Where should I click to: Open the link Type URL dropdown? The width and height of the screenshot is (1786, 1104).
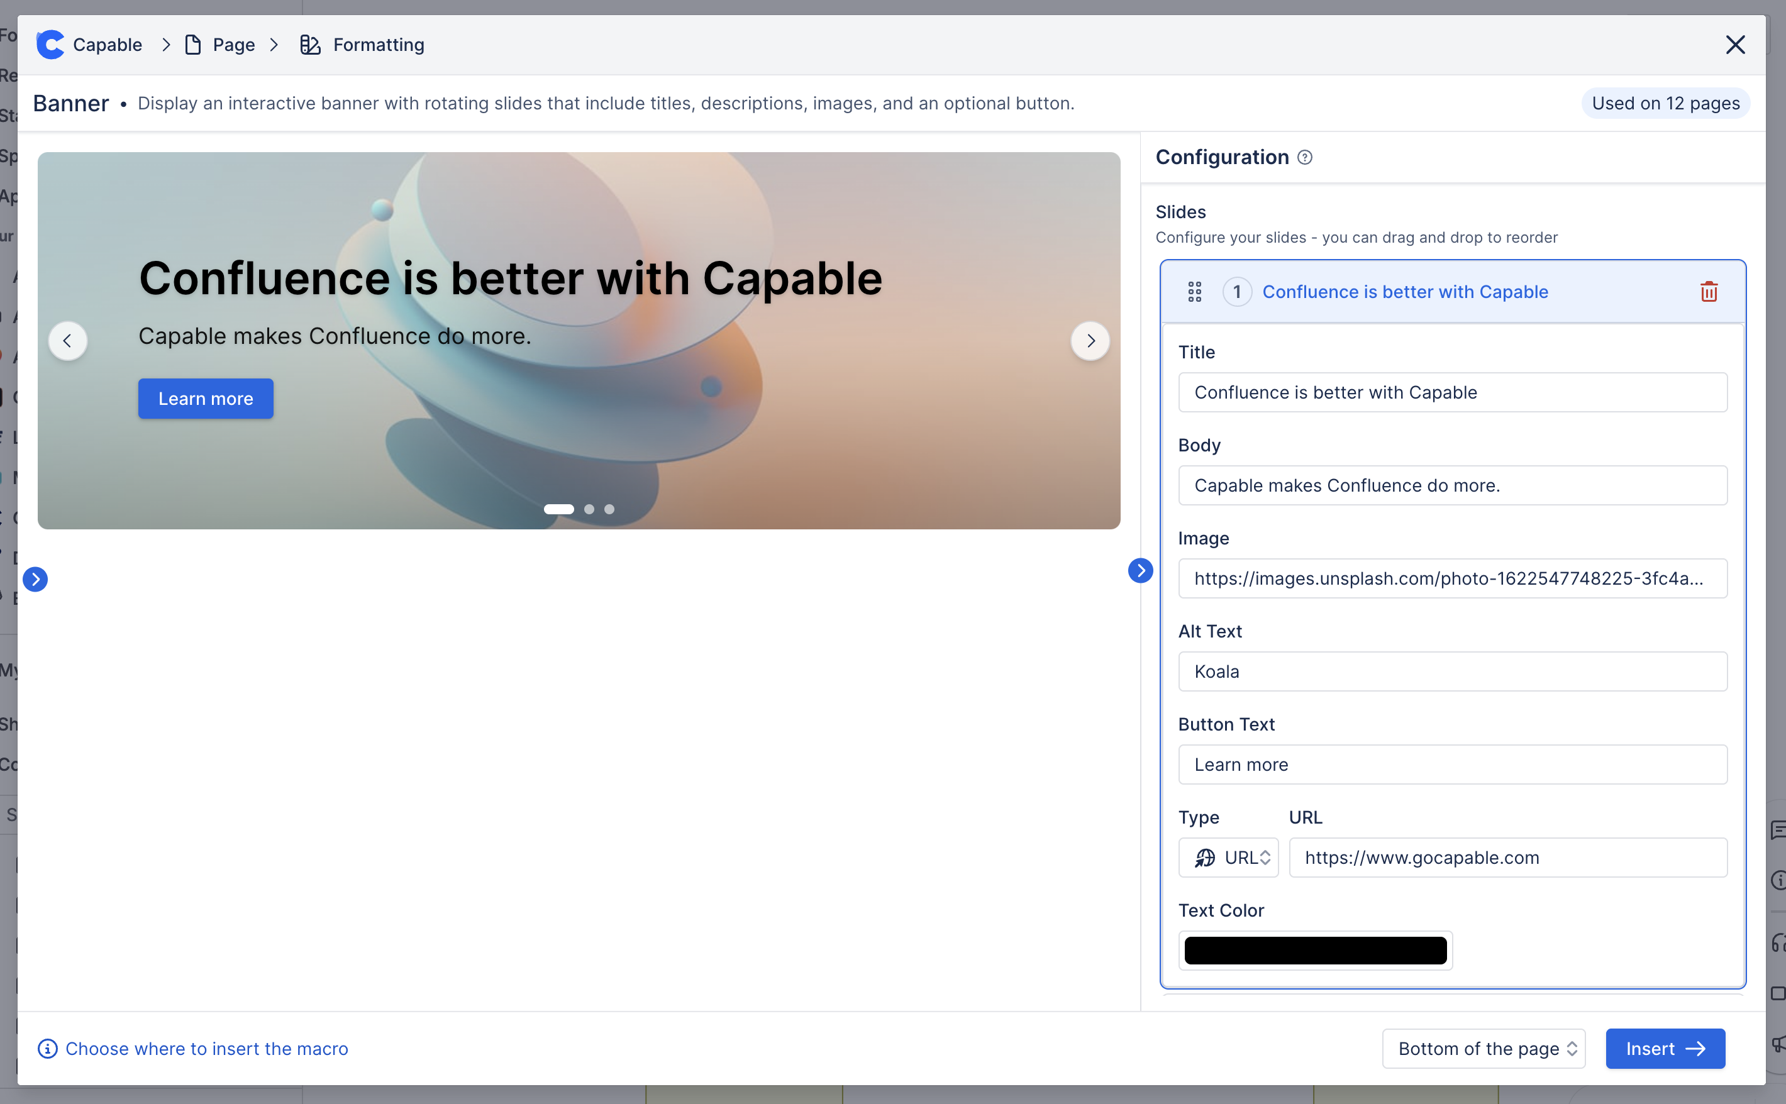click(x=1228, y=857)
